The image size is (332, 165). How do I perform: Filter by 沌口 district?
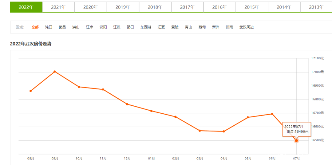coord(49,27)
